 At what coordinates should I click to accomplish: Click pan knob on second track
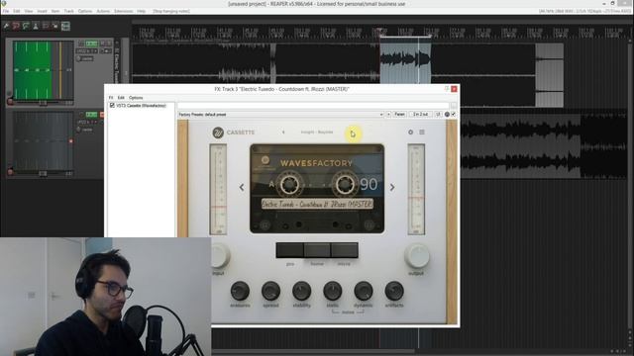point(78,130)
